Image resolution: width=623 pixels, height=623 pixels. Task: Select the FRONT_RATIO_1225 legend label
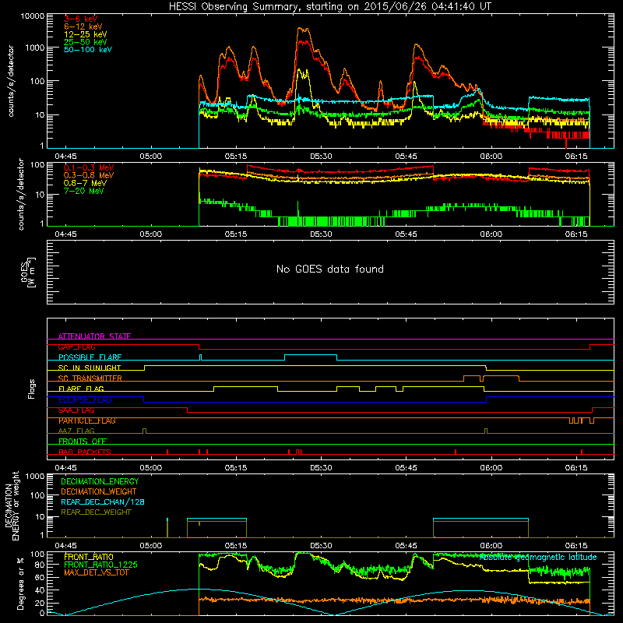[100, 565]
